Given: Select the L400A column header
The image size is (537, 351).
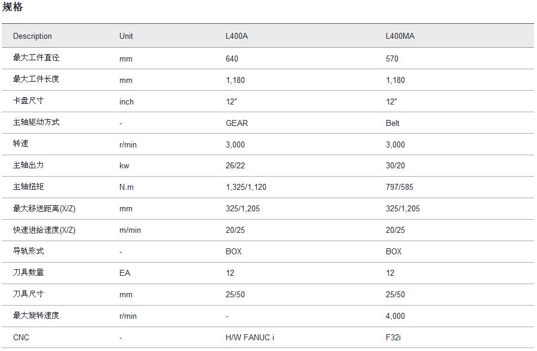Looking at the screenshot, I should pos(237,36).
